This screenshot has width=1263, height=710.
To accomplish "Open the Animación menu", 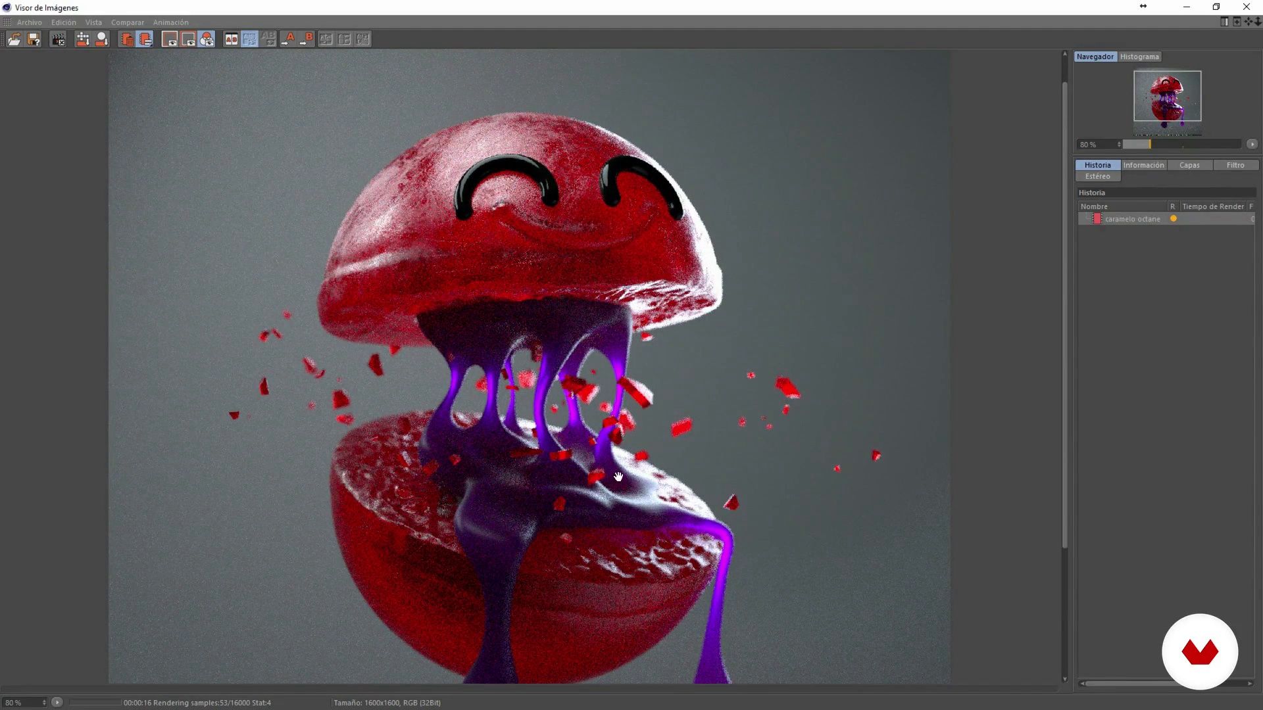I will 171,22.
